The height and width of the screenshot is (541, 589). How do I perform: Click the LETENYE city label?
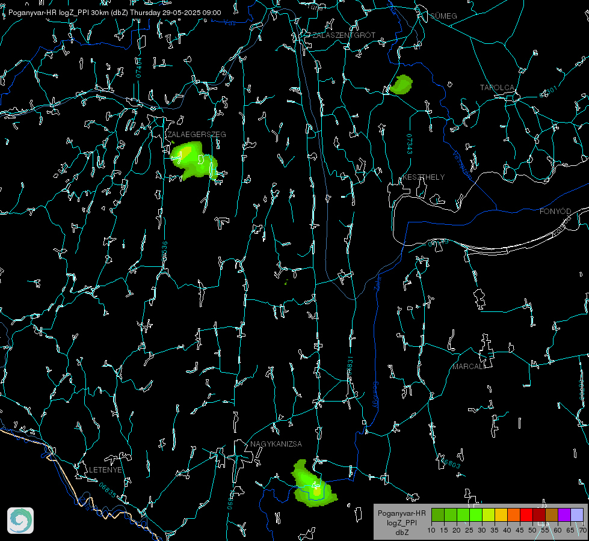click(105, 469)
